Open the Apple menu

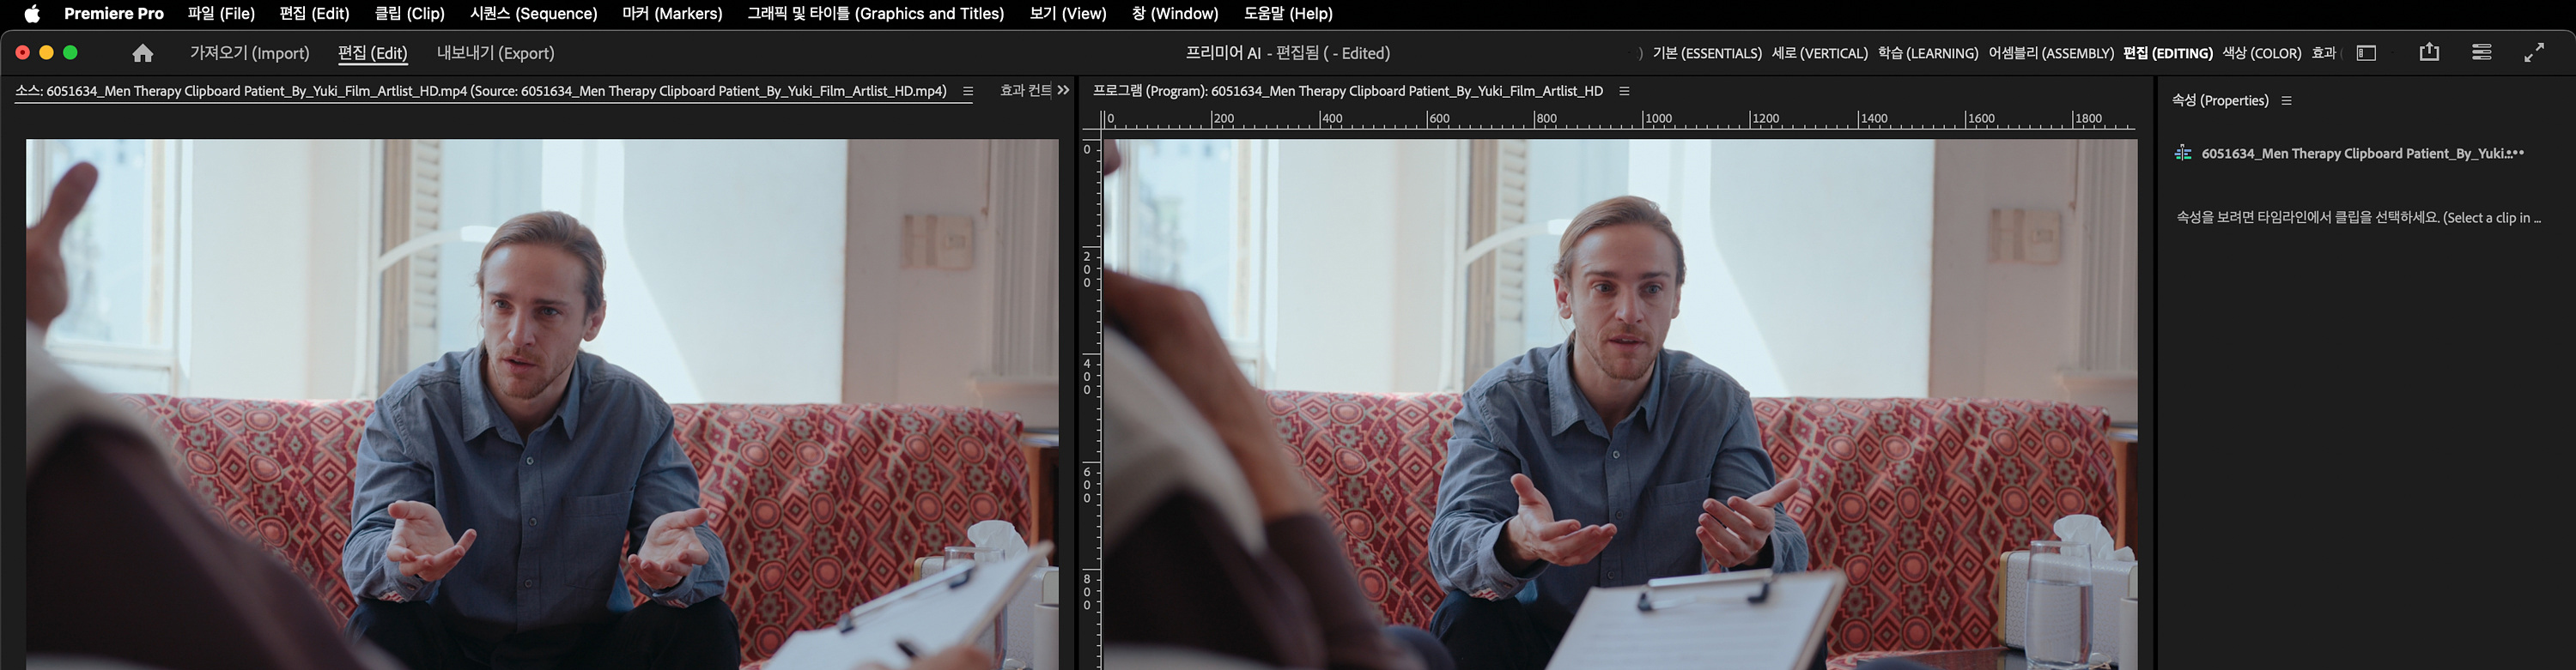coord(32,14)
